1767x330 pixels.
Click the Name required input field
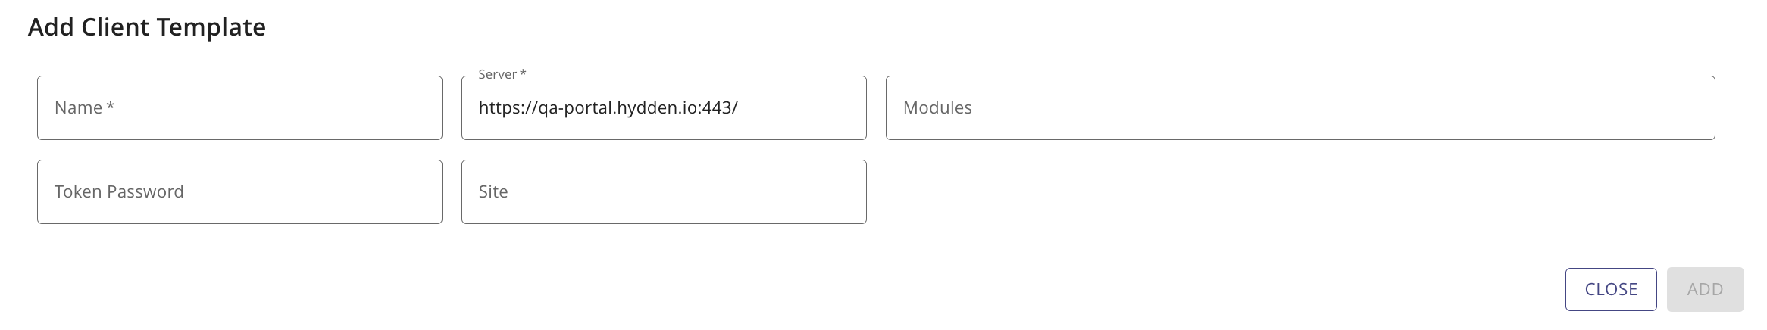239,107
